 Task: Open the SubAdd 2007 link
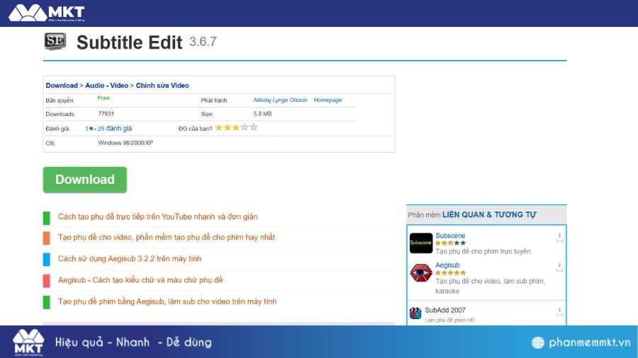(444, 310)
